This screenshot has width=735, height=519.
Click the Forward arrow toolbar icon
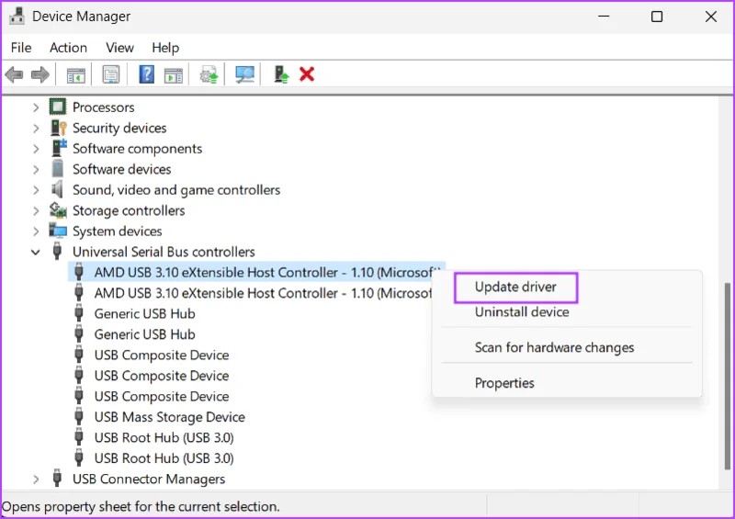pyautogui.click(x=40, y=74)
